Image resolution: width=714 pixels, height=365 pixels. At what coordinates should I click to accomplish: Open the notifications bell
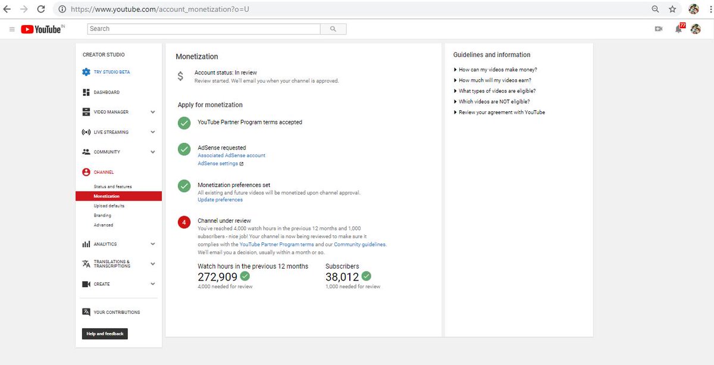coord(679,29)
